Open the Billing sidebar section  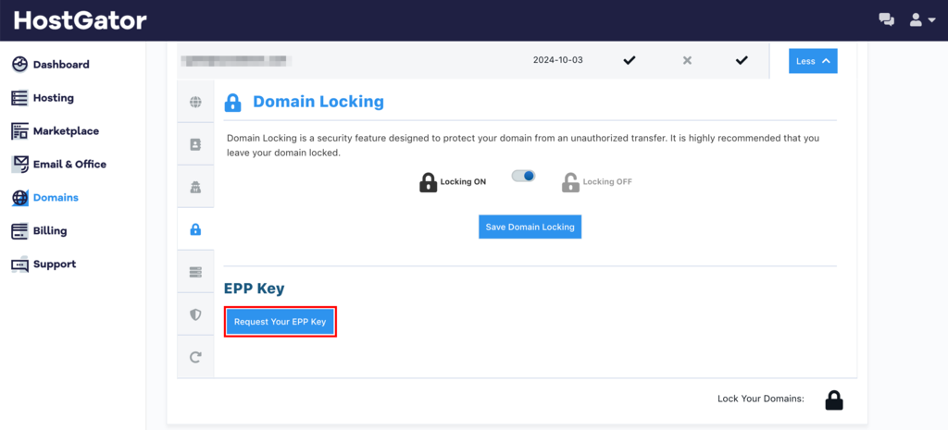(x=49, y=231)
